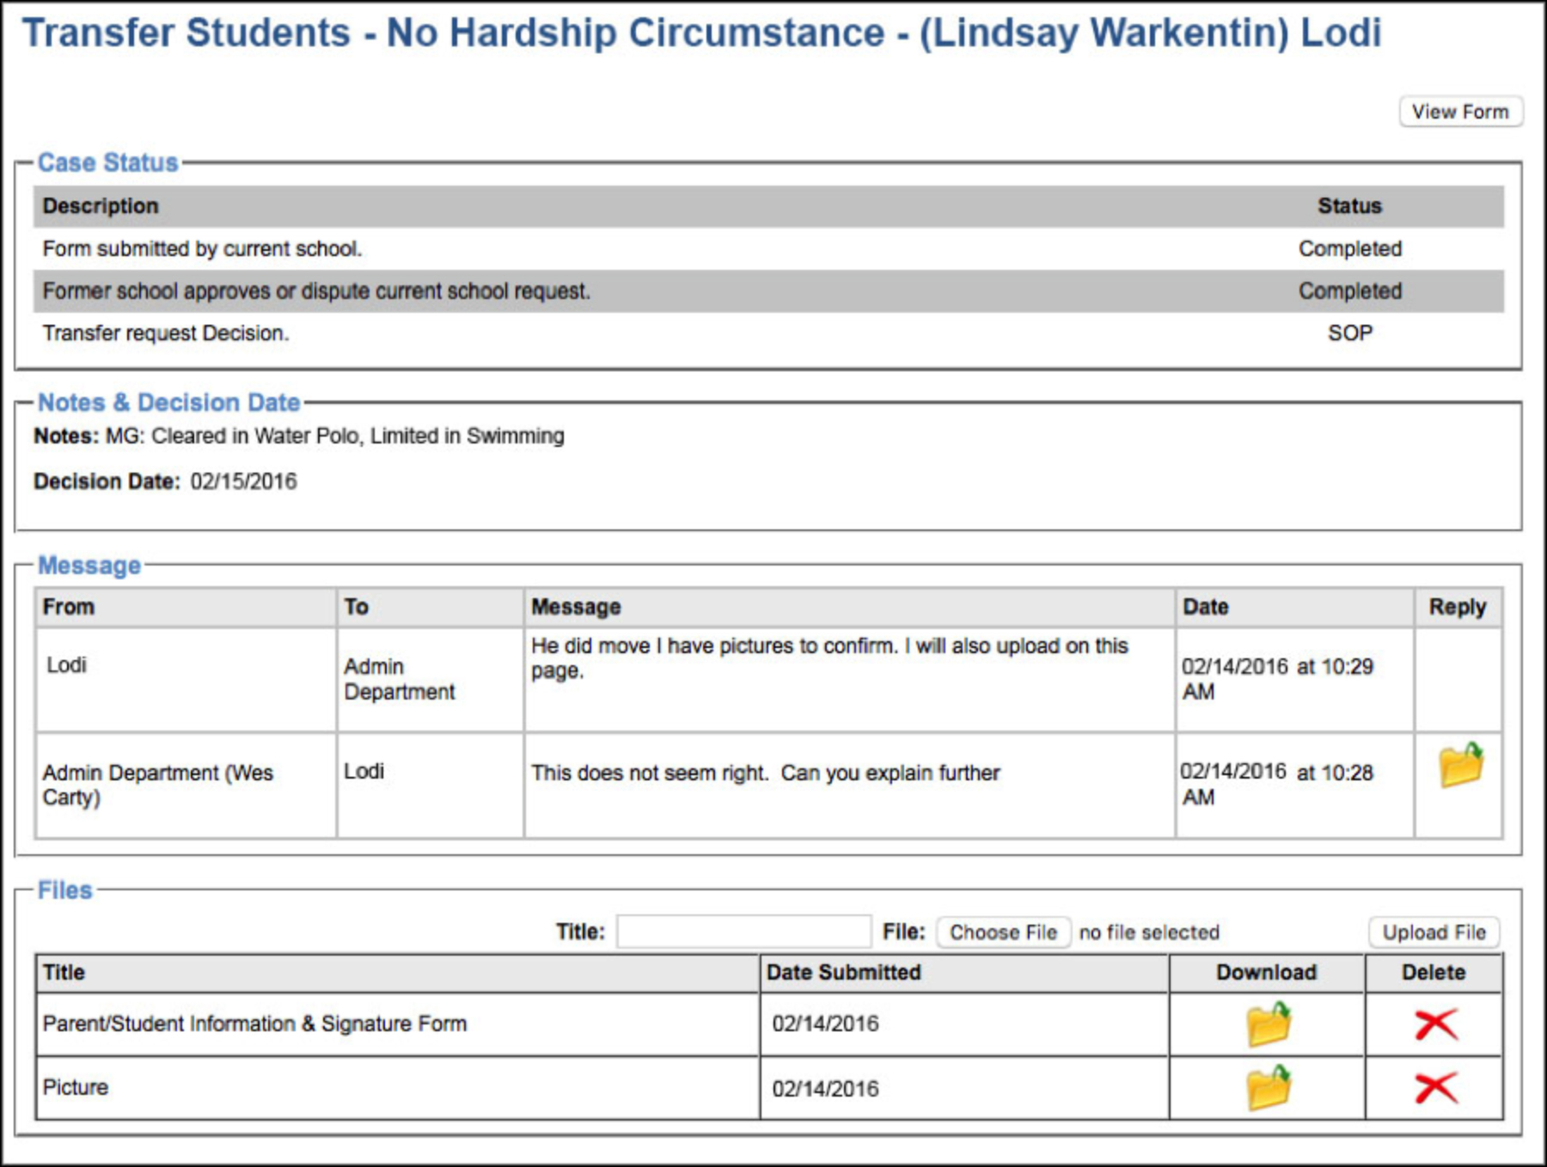Download the Parent/Student Information & Signature Form
Image resolution: width=1547 pixels, height=1167 pixels.
tap(1269, 1023)
